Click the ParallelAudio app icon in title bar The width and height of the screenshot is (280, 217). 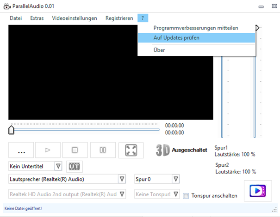[x=7, y=6]
